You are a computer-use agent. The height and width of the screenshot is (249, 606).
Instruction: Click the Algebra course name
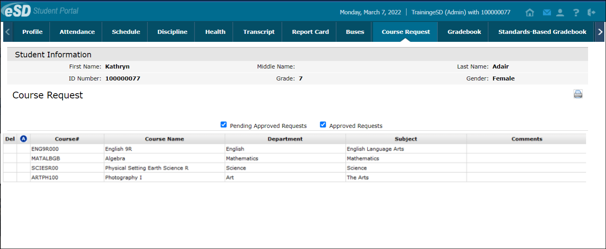coord(115,159)
